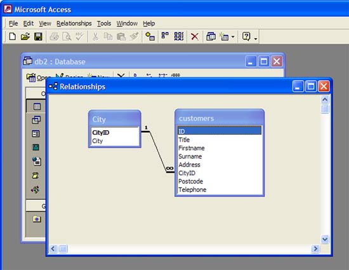Click the Format Painter brush icon
Image resolution: width=349 pixels, height=270 pixels.
coord(134,36)
